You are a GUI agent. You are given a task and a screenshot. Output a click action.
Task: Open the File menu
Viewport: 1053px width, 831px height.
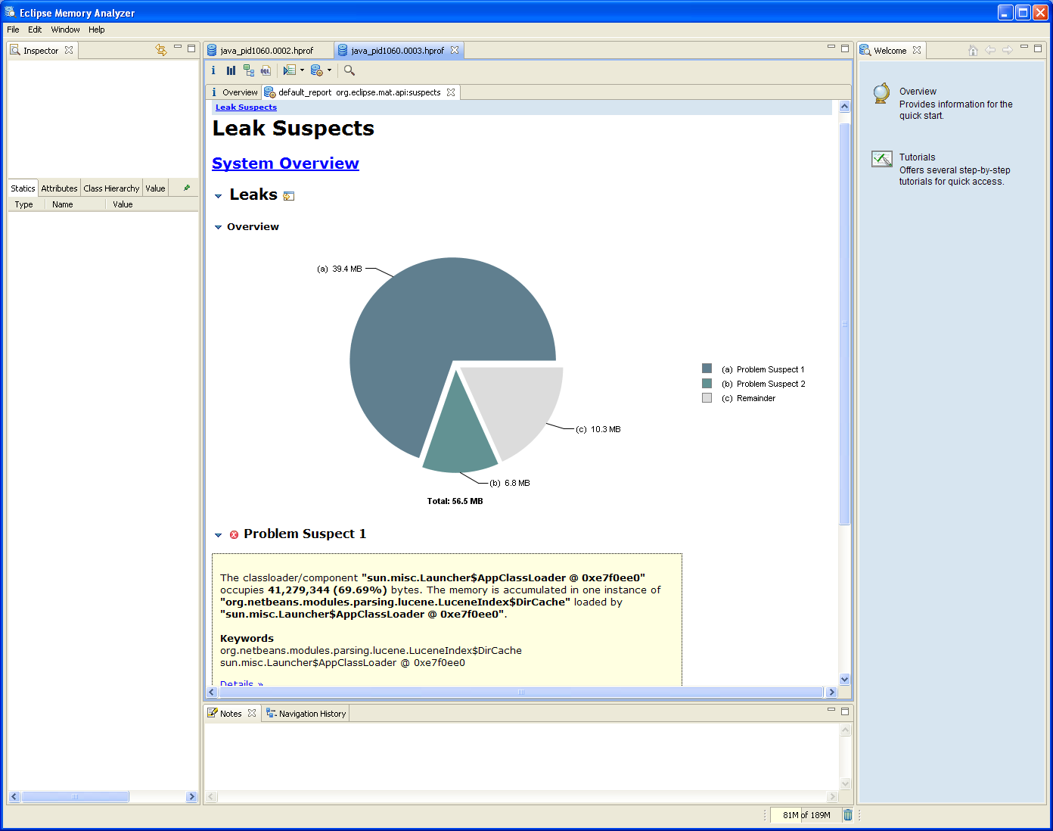pyautogui.click(x=13, y=30)
